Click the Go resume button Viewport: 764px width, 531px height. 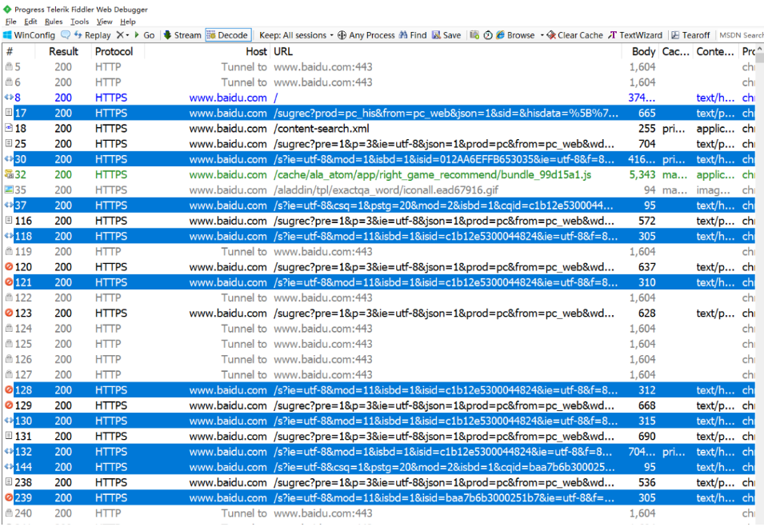point(144,35)
